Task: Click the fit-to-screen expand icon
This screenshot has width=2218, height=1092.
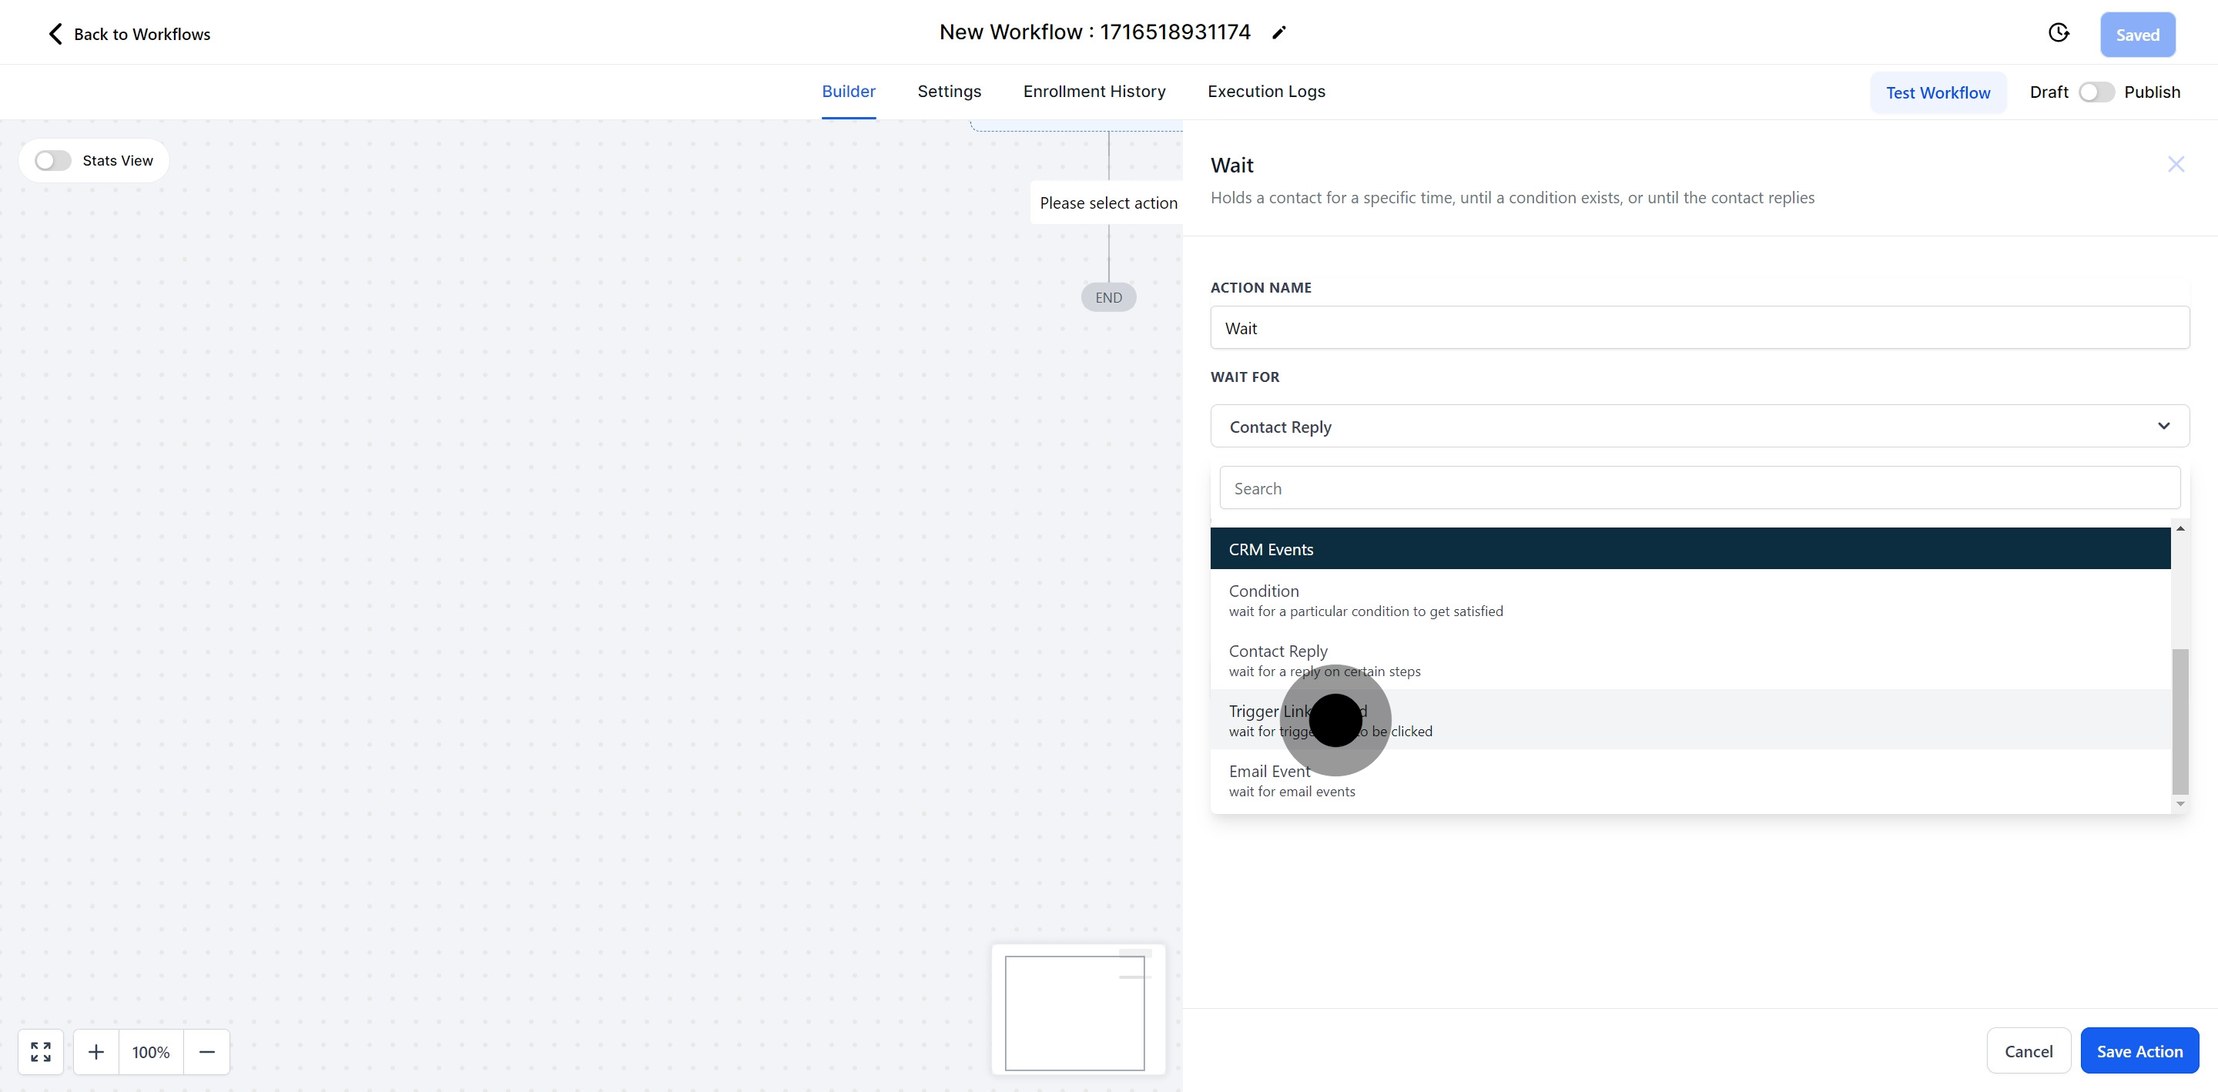Action: click(x=41, y=1051)
